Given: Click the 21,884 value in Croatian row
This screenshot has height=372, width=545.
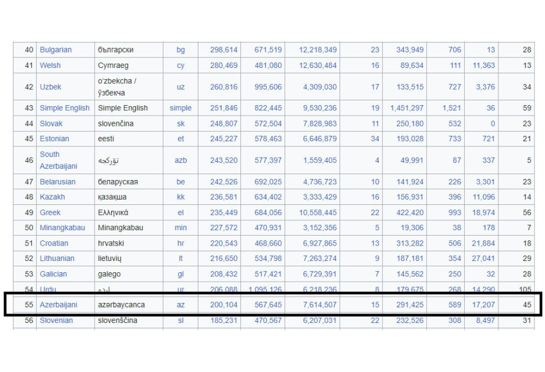Looking at the screenshot, I should (x=483, y=243).
